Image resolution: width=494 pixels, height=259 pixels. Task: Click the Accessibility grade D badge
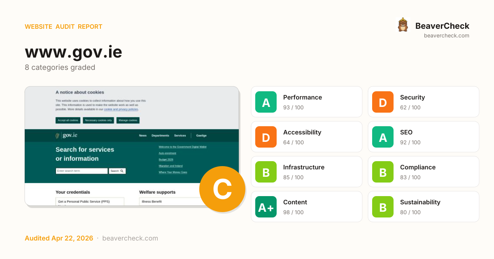point(266,137)
